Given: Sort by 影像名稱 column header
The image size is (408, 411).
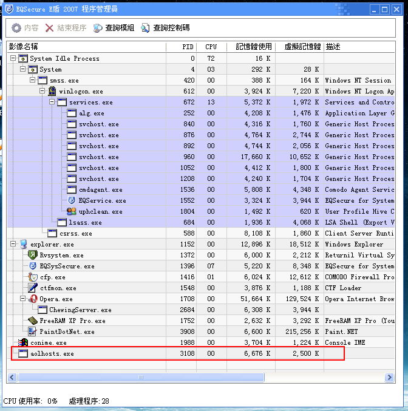Looking at the screenshot, I should coord(87,47).
